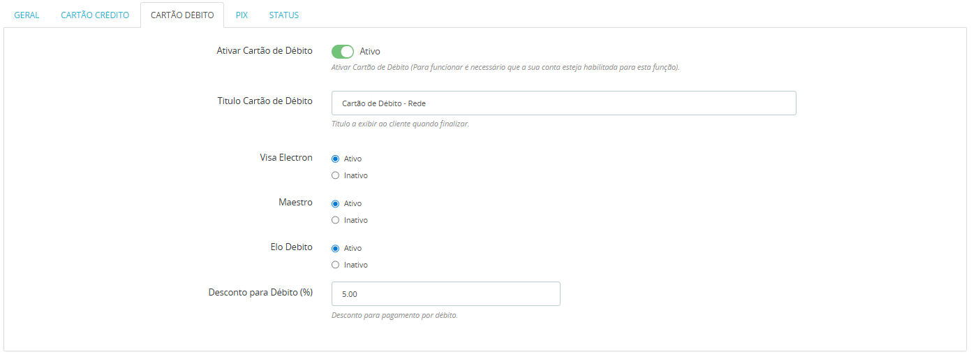Select the CARTÃO DÉBITO tab
Viewport: 971px width, 357px height.
182,15
